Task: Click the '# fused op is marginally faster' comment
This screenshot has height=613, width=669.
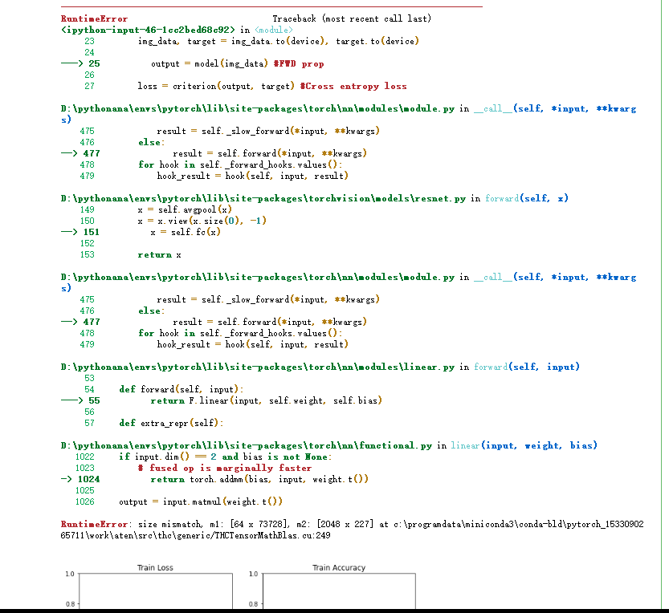Action: [224, 468]
